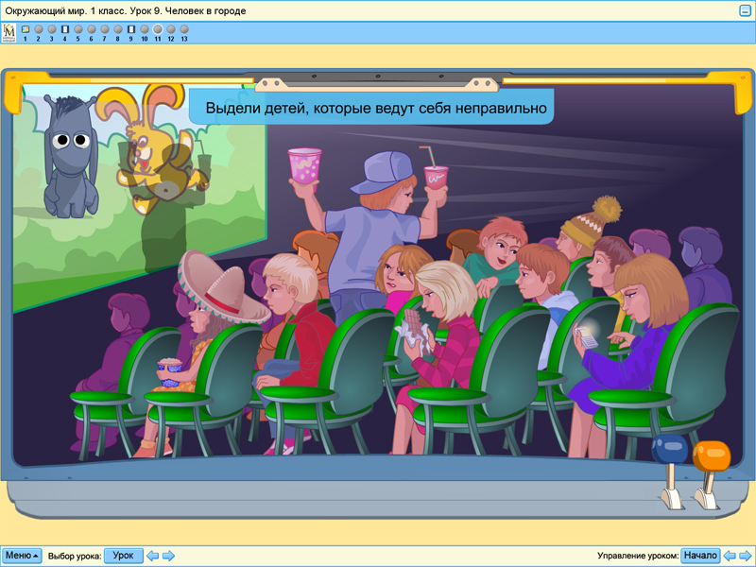Step back arrow beside Начало
The height and width of the screenshot is (567, 756).
coord(730,556)
